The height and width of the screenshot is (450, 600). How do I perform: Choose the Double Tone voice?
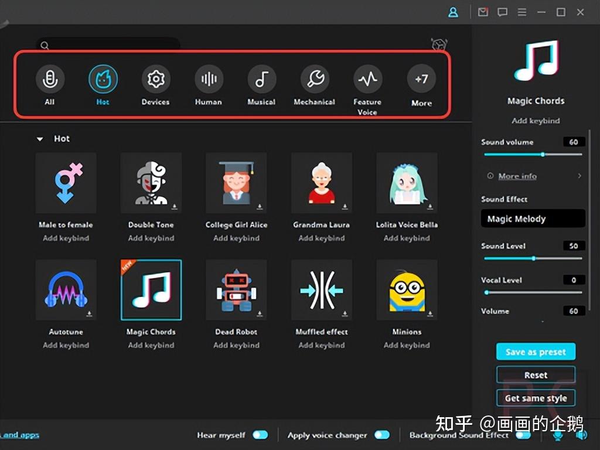point(151,183)
